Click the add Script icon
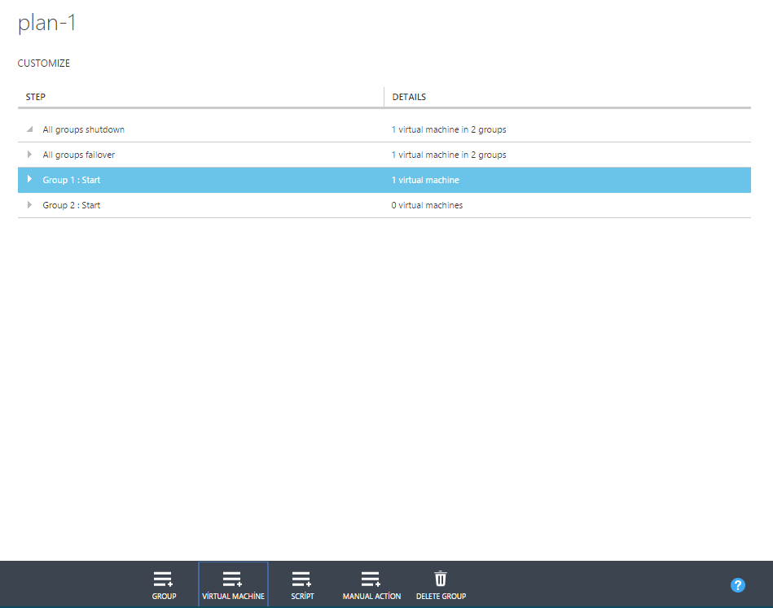Image resolution: width=773 pixels, height=608 pixels. 302,579
